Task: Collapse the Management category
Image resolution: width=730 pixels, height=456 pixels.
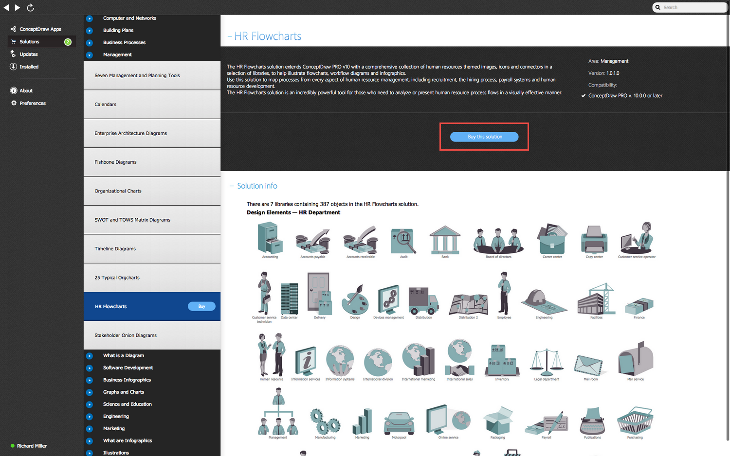Action: click(x=90, y=55)
